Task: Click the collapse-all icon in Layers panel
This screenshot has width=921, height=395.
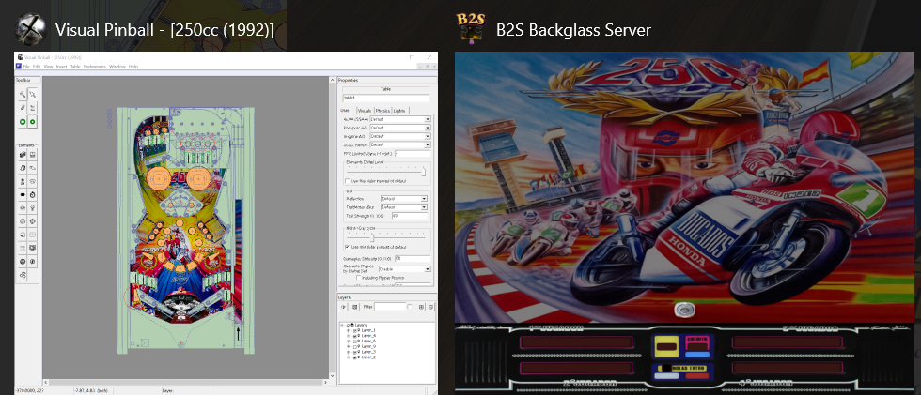Action: (430, 307)
